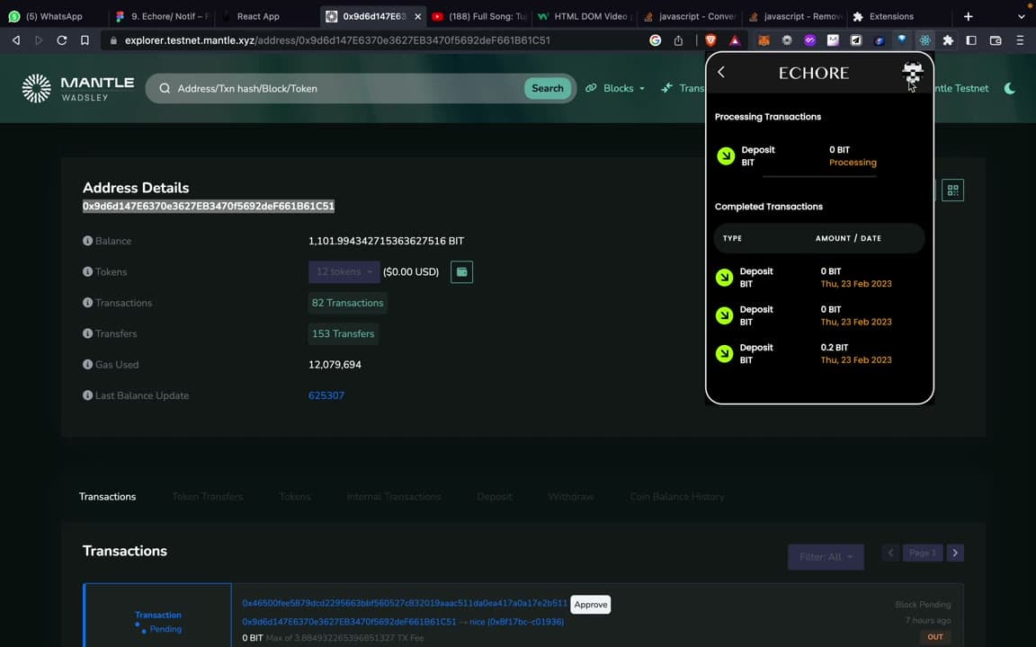Click the Gas Used info icon
Screen dimensions: 1036x647
coord(87,365)
